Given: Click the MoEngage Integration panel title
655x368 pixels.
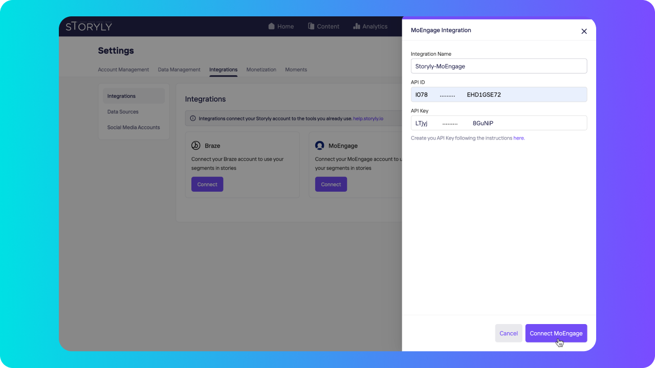Looking at the screenshot, I should (x=441, y=30).
